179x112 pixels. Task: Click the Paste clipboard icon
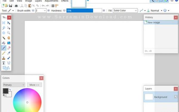30,6
